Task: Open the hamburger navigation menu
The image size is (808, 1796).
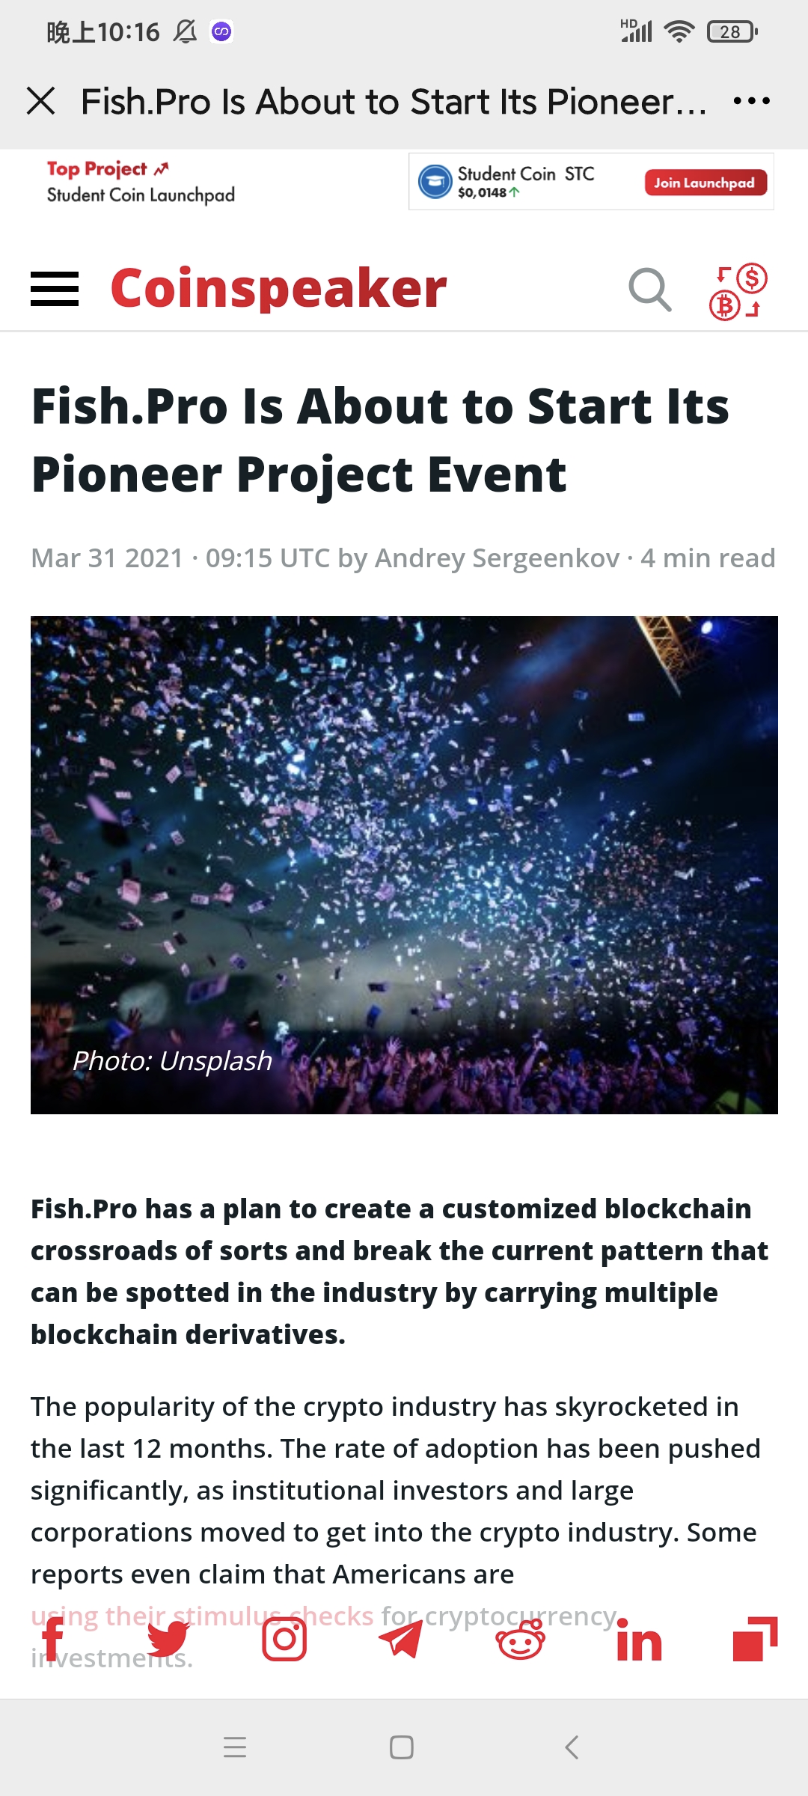Action: pyautogui.click(x=55, y=289)
